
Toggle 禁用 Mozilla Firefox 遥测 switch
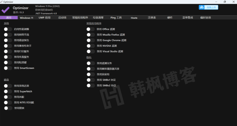[91, 35]
